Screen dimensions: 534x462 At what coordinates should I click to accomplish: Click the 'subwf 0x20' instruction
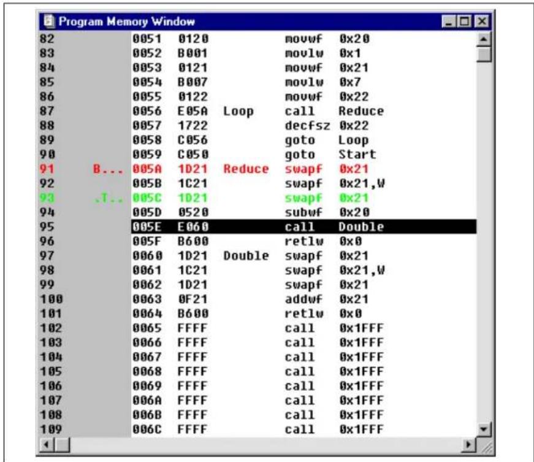pyautogui.click(x=327, y=212)
